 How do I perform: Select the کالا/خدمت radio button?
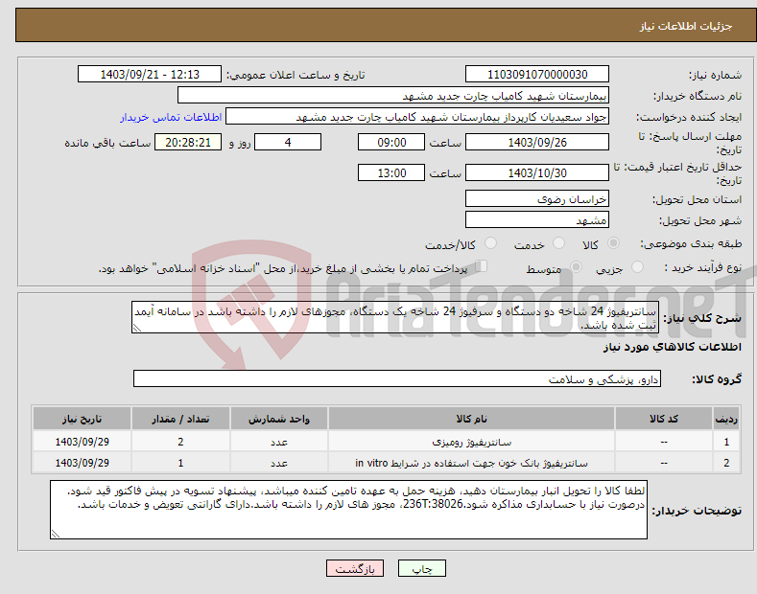(490, 243)
